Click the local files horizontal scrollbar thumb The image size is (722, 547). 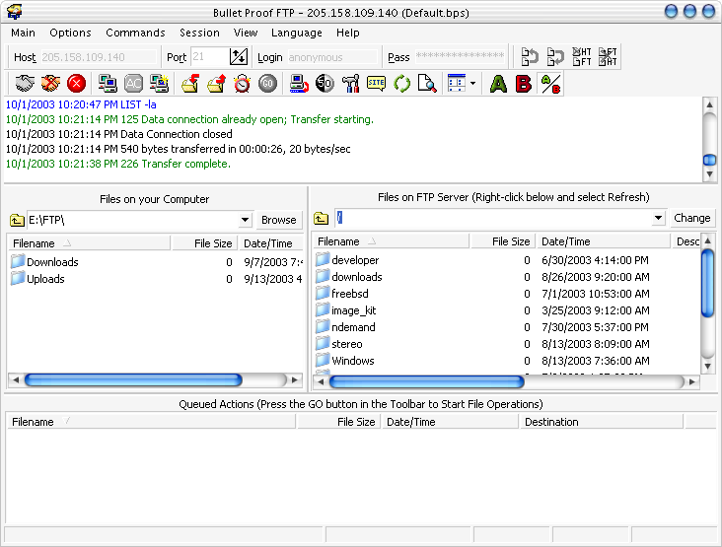(133, 380)
